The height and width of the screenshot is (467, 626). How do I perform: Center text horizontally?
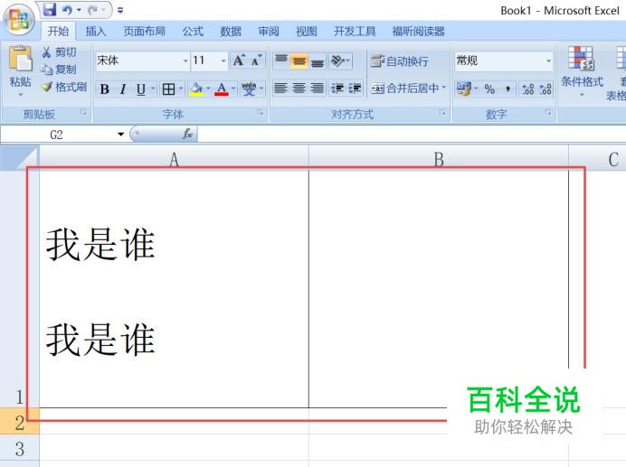click(299, 89)
